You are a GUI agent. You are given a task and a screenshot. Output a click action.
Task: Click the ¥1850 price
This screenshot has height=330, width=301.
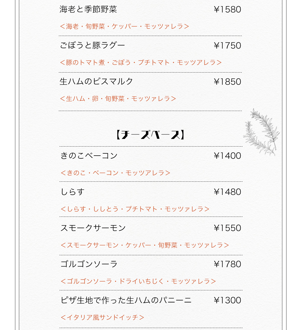pos(227,82)
